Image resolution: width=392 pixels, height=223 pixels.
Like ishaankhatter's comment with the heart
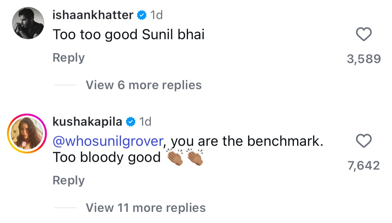coord(364,35)
